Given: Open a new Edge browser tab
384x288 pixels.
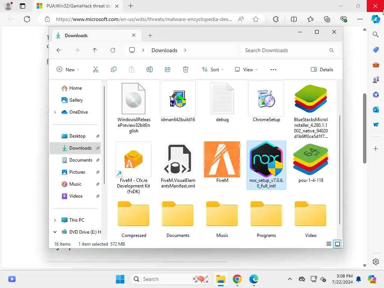Looking at the screenshot, I should (130, 6).
